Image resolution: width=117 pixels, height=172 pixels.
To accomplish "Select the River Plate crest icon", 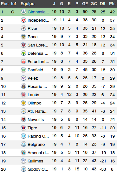I will (x=23, y=28).
